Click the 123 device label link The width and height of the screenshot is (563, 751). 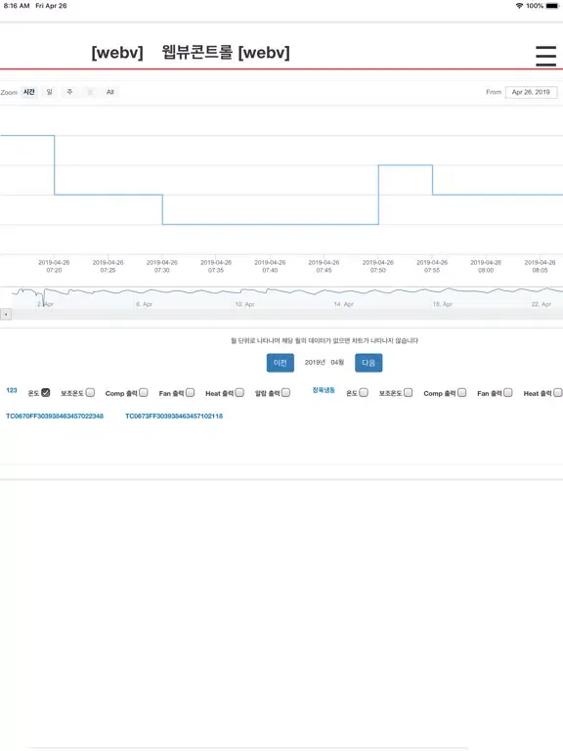click(12, 390)
